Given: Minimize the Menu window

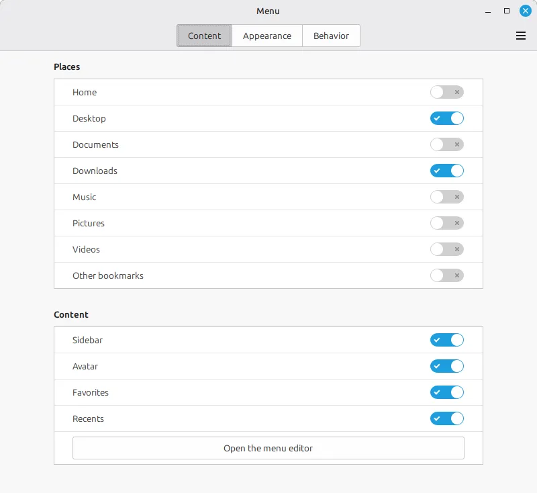Looking at the screenshot, I should (x=488, y=11).
